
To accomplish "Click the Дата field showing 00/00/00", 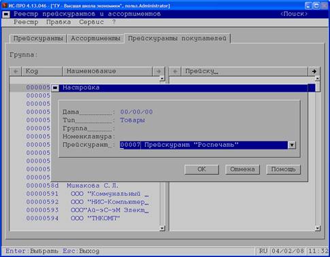I will pos(137,112).
